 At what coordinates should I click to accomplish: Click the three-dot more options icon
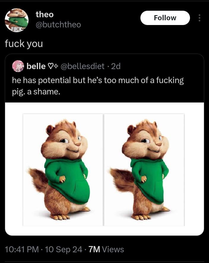pos(199,18)
